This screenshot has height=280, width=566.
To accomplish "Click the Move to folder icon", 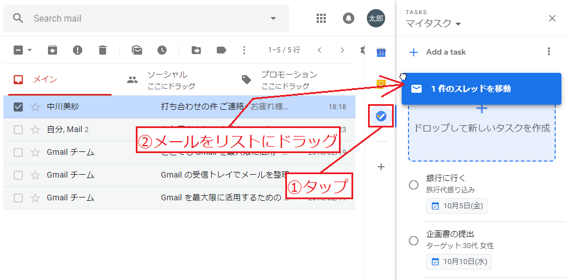I will tap(196, 51).
